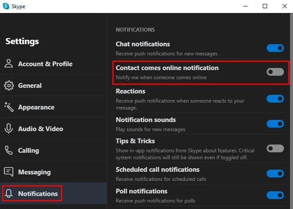Select Notifications in the settings sidebar
The height and width of the screenshot is (209, 293).
54,193
